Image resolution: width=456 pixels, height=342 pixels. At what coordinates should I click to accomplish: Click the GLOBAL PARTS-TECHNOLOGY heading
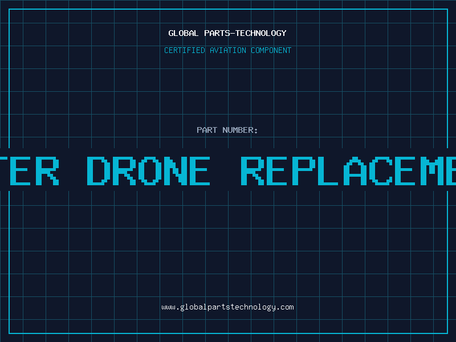click(227, 33)
